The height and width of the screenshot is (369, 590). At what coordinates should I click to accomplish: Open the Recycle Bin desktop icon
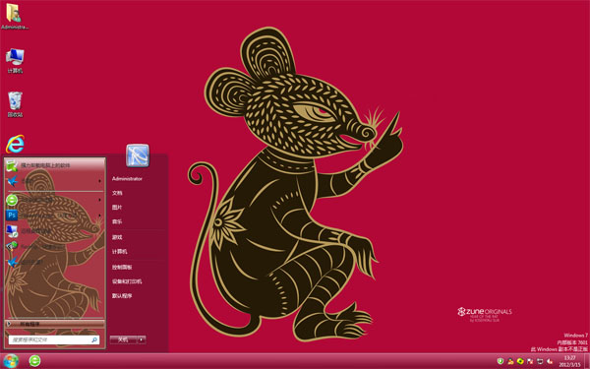[x=15, y=104]
